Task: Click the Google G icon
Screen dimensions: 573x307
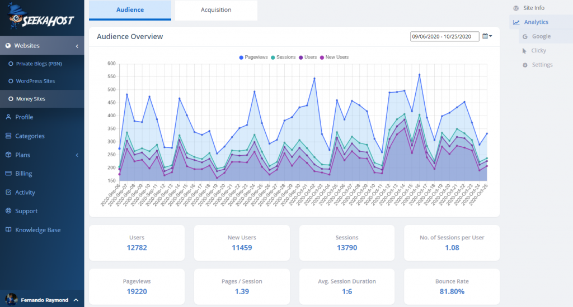Action: tap(525, 36)
